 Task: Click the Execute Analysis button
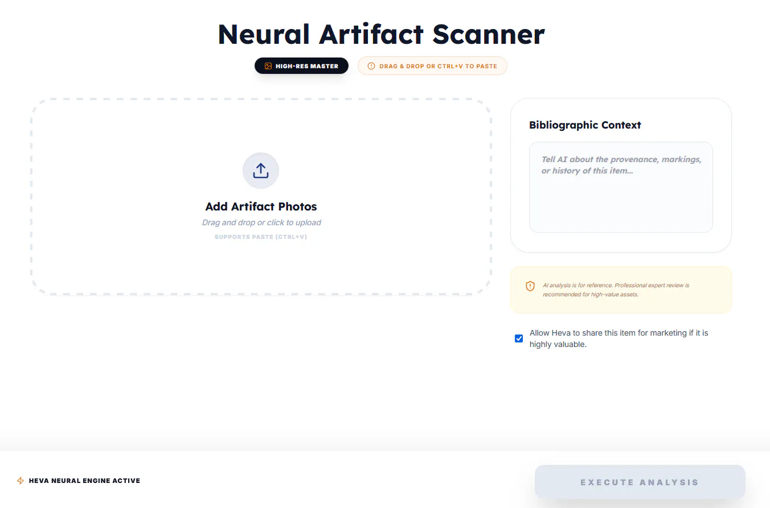click(x=640, y=482)
